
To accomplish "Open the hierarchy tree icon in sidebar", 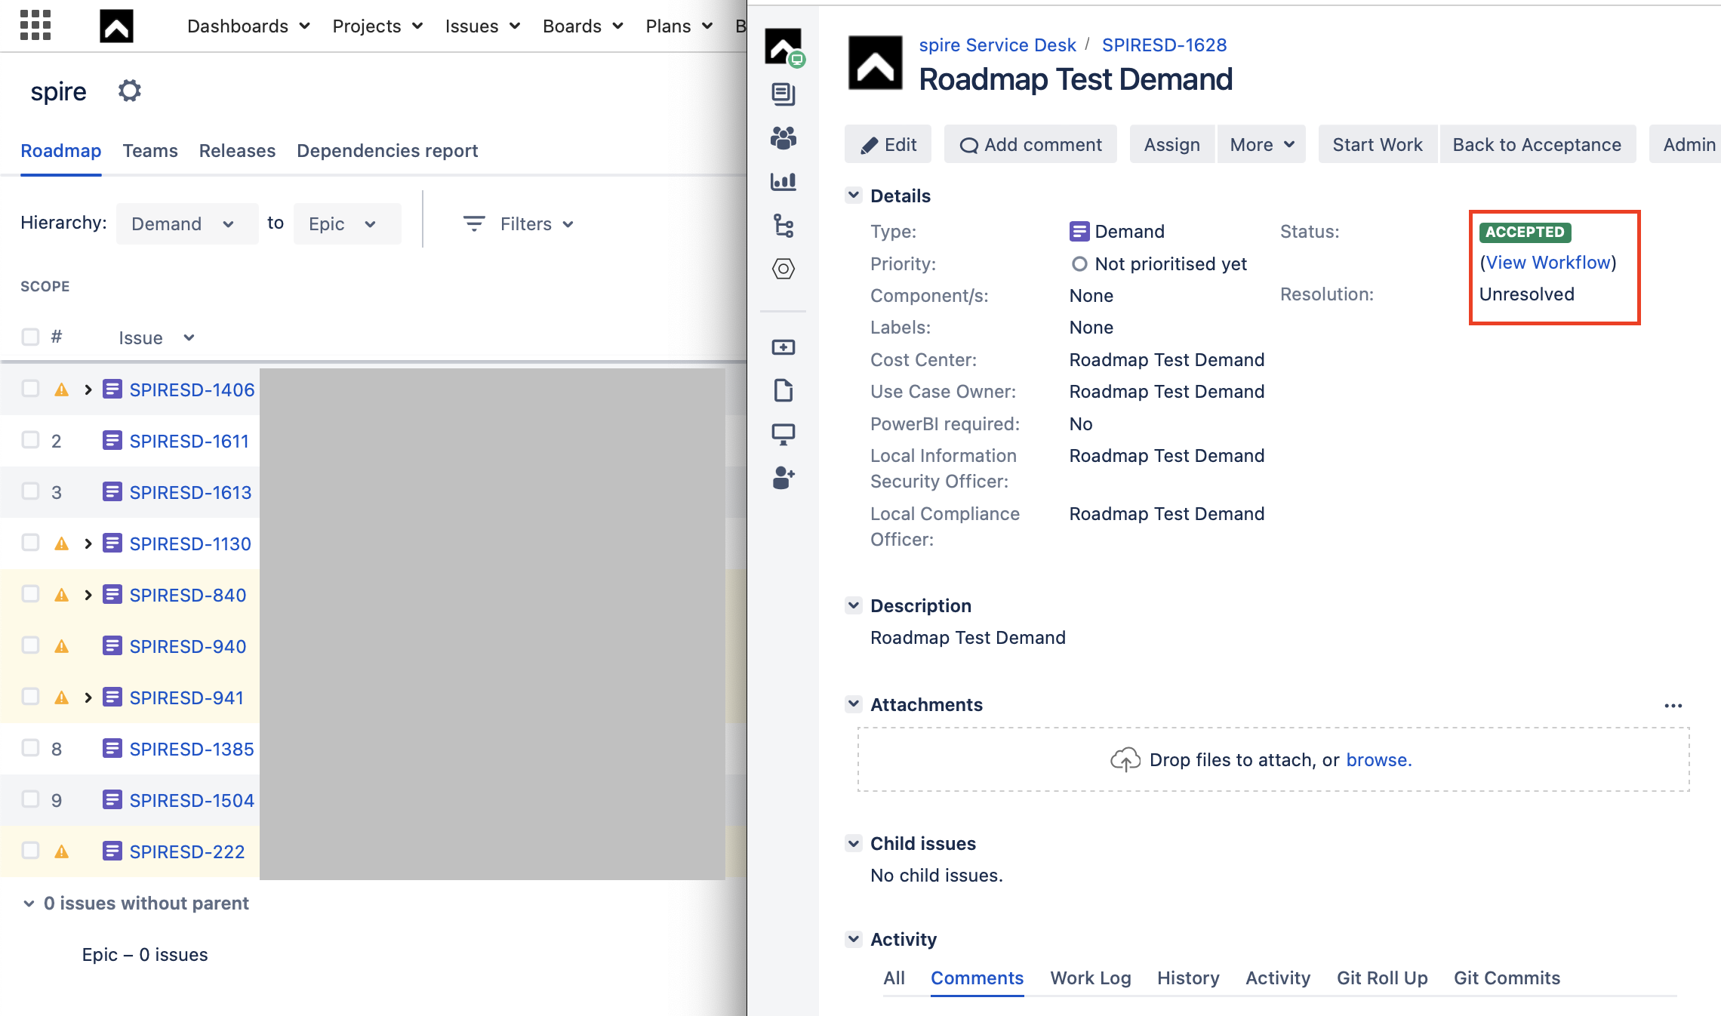I will tap(784, 225).
